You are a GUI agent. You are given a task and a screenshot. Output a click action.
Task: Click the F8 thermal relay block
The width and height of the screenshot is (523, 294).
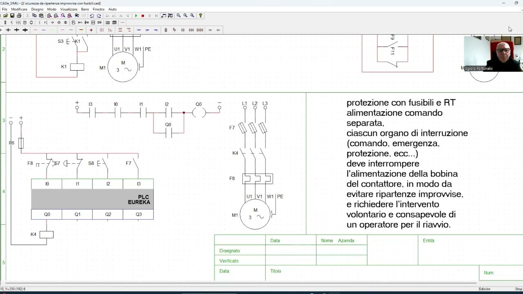coord(257,178)
